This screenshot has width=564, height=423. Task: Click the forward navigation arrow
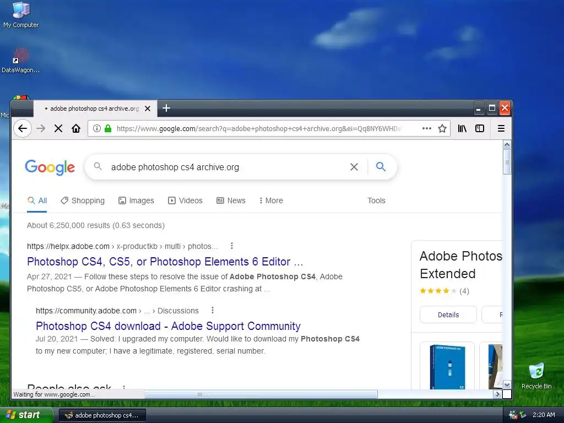click(x=41, y=128)
